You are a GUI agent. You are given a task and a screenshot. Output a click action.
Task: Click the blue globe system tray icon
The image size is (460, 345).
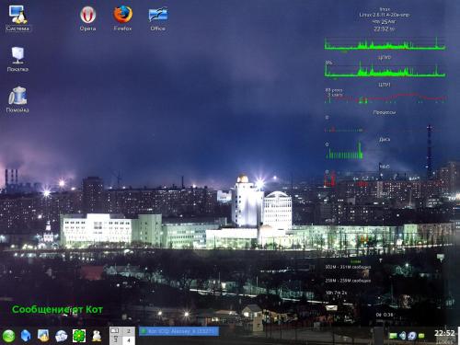pyautogui.click(x=412, y=336)
